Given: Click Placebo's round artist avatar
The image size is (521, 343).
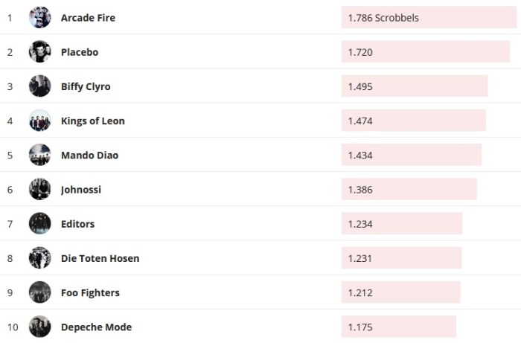Looking at the screenshot, I should (x=39, y=52).
